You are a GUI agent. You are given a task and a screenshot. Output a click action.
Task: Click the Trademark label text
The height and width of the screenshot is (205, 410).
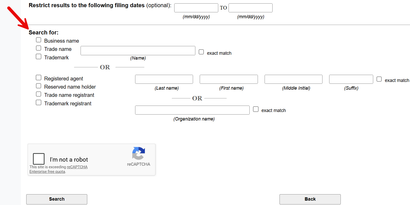pos(56,58)
